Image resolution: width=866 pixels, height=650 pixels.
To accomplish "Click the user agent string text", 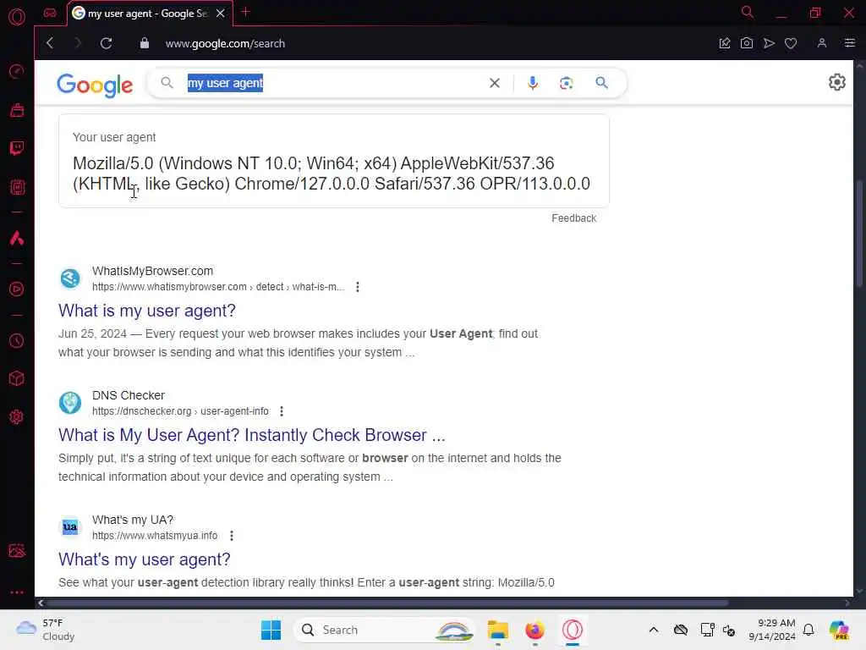I will pos(332,174).
